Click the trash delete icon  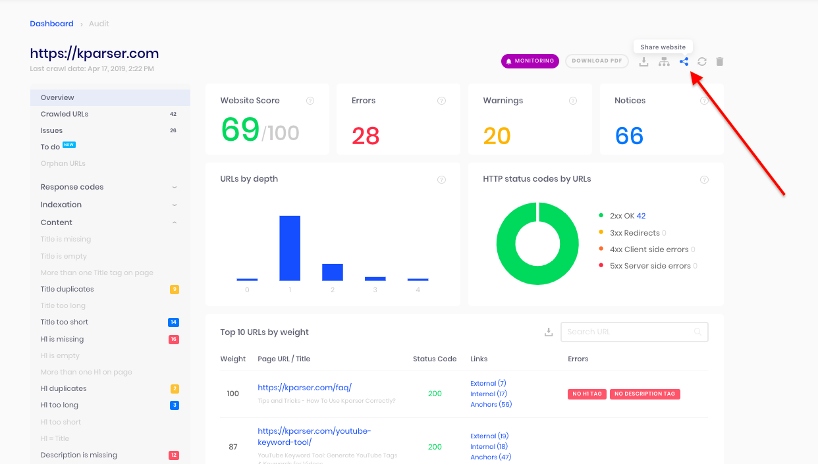[x=720, y=61]
